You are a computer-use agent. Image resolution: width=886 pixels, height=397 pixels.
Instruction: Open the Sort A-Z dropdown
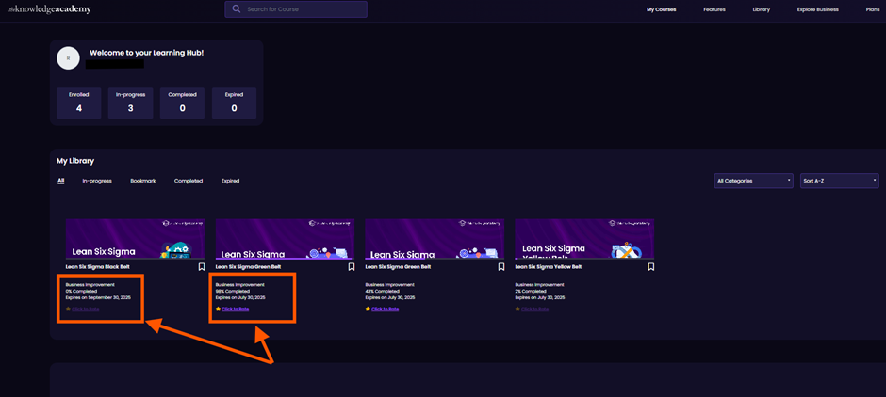(x=839, y=181)
